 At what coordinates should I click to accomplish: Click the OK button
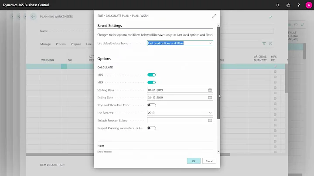coord(194,161)
